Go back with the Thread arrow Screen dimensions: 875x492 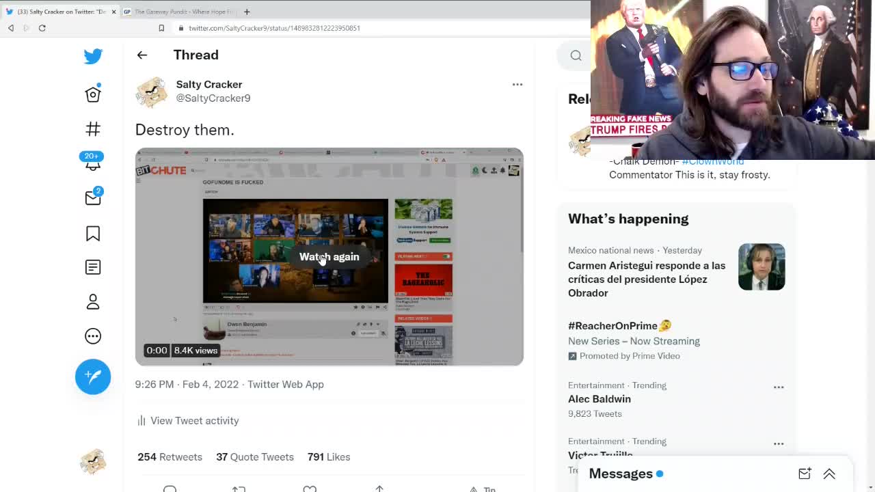coord(142,55)
